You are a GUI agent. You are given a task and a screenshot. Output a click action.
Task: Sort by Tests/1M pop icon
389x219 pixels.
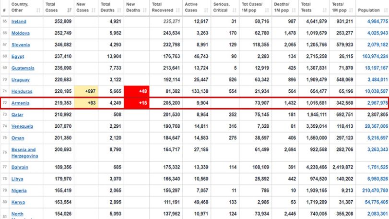click(351, 10)
